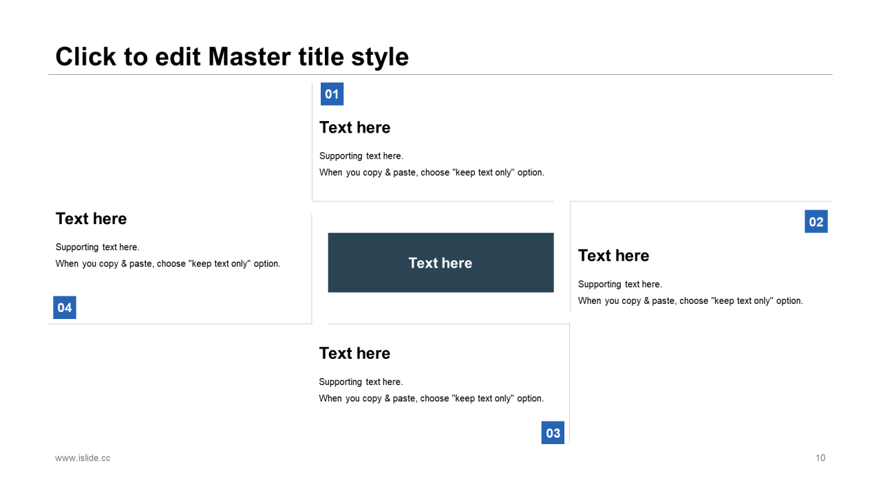Select Supporting text here line under 01

click(361, 156)
